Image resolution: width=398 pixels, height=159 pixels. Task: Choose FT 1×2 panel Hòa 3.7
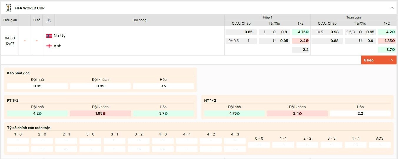coord(163,113)
